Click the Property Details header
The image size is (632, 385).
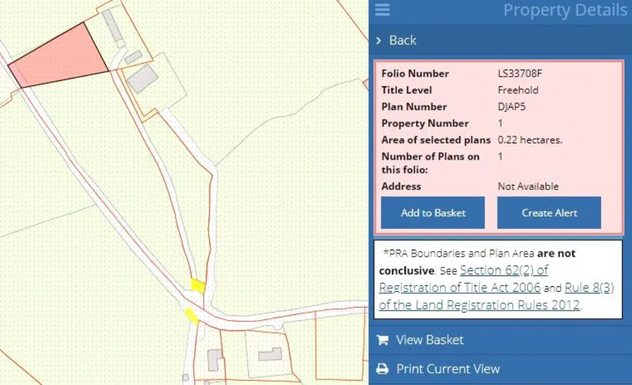pos(565,10)
